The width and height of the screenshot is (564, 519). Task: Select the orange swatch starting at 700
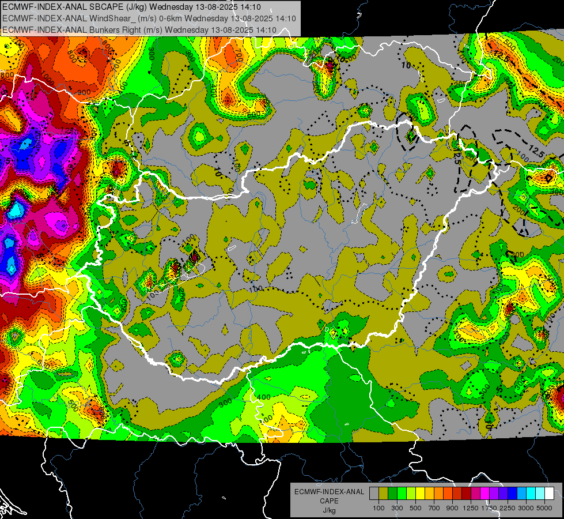pyautogui.click(x=438, y=494)
